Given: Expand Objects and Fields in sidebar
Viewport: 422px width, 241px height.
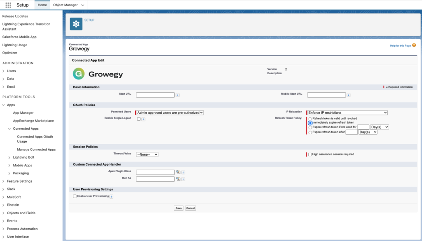Looking at the screenshot, I should [3, 213].
